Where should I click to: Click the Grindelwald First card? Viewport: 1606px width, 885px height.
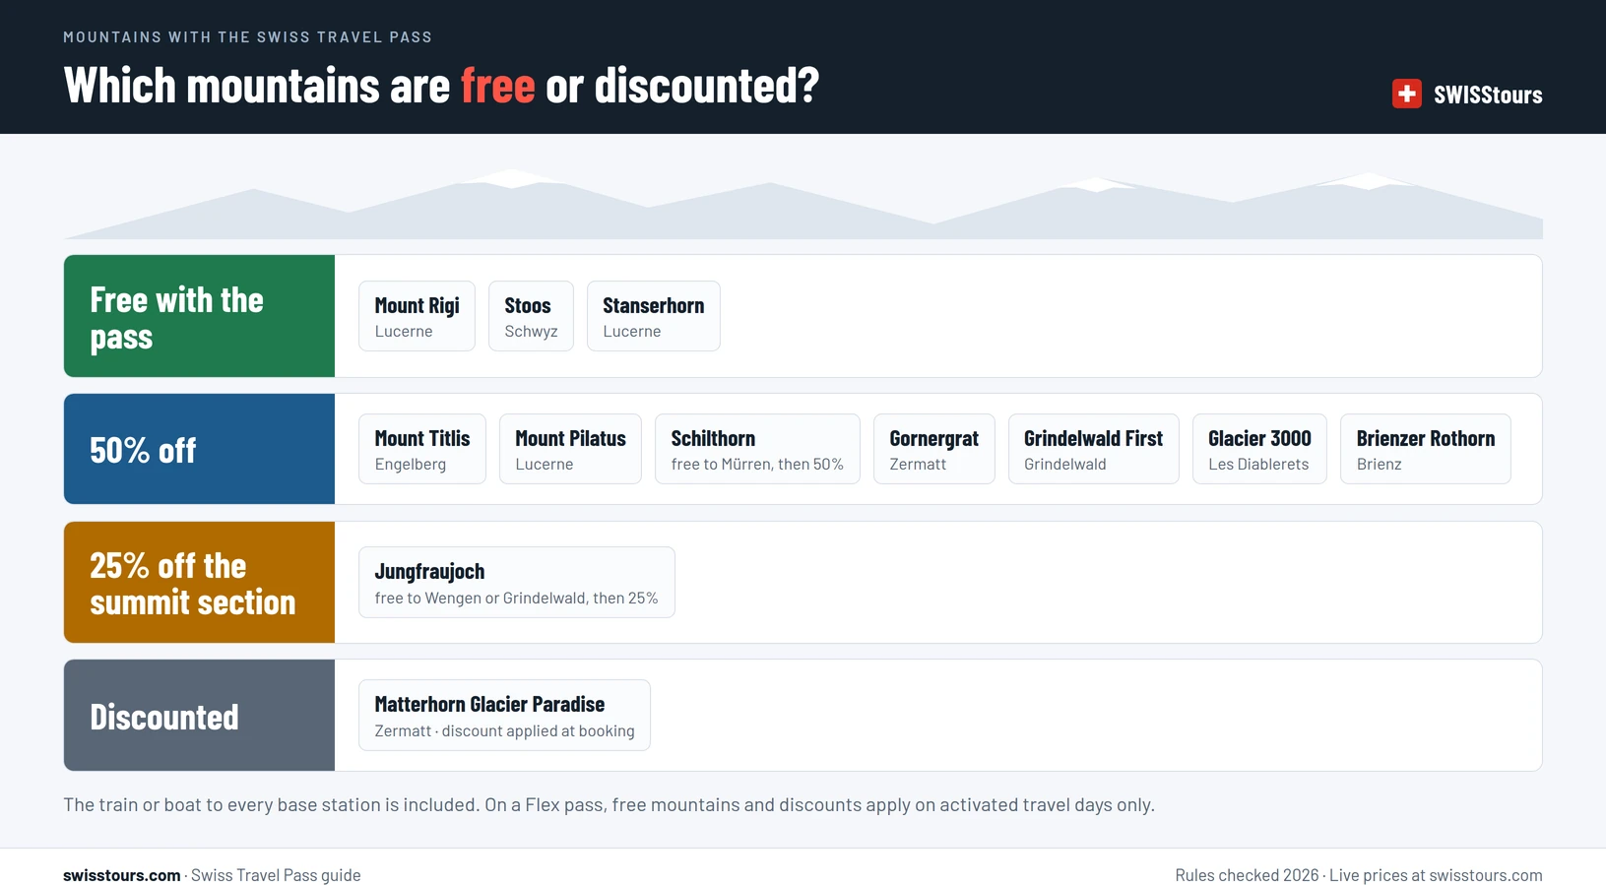(1093, 449)
